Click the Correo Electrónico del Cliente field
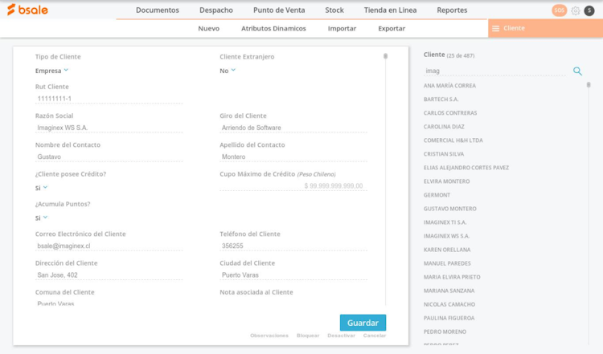Image resolution: width=603 pixels, height=354 pixels. pos(109,246)
